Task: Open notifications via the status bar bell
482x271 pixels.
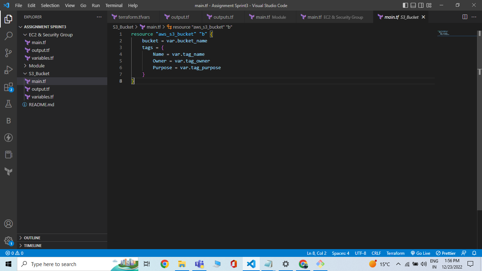Action: 474,253
